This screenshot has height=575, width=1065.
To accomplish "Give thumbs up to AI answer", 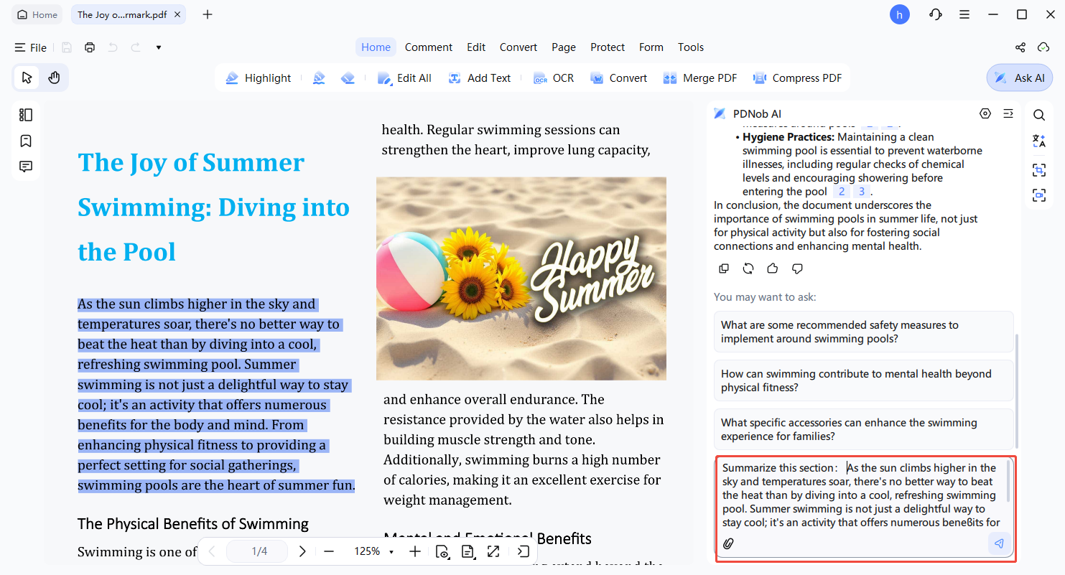I will [x=773, y=268].
